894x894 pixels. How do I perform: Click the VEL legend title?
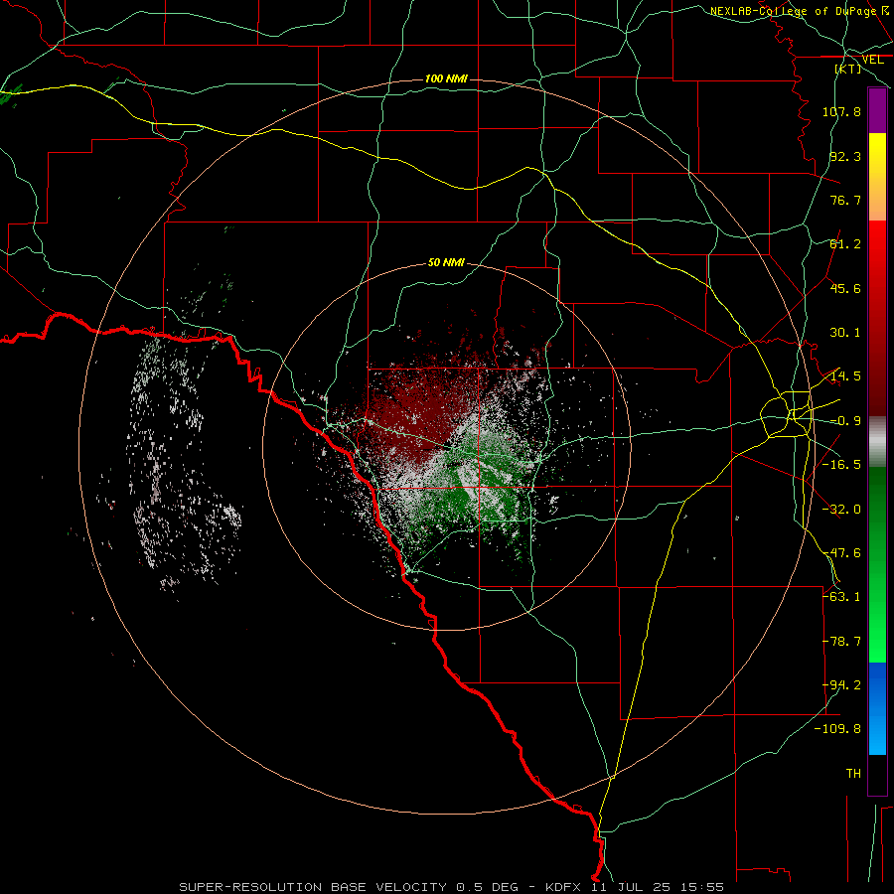click(x=872, y=60)
